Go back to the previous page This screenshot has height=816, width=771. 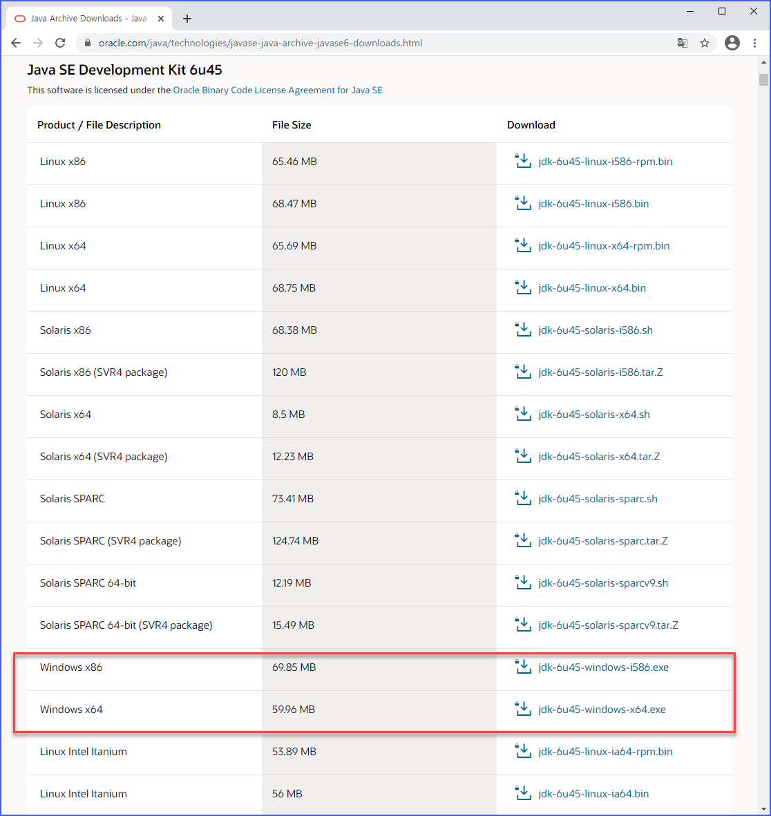[16, 44]
